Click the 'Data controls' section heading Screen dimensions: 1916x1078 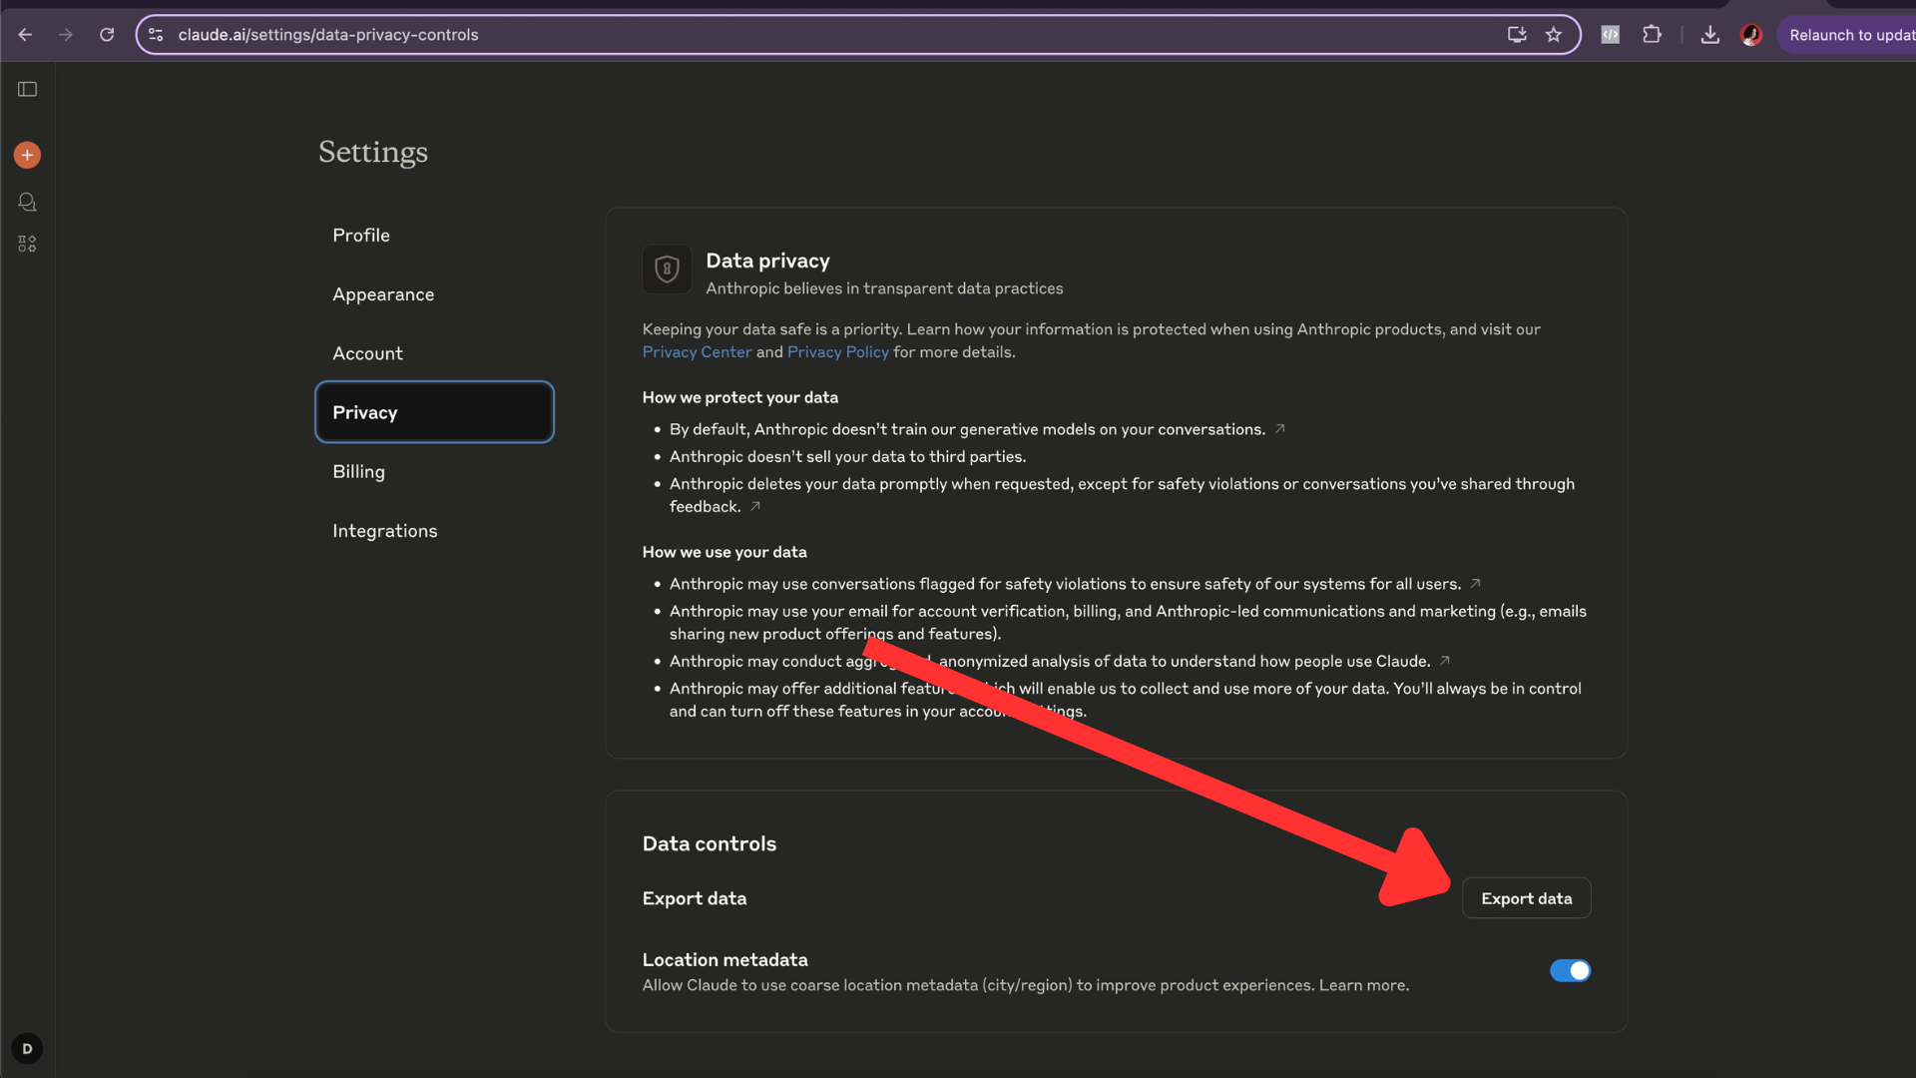(710, 844)
